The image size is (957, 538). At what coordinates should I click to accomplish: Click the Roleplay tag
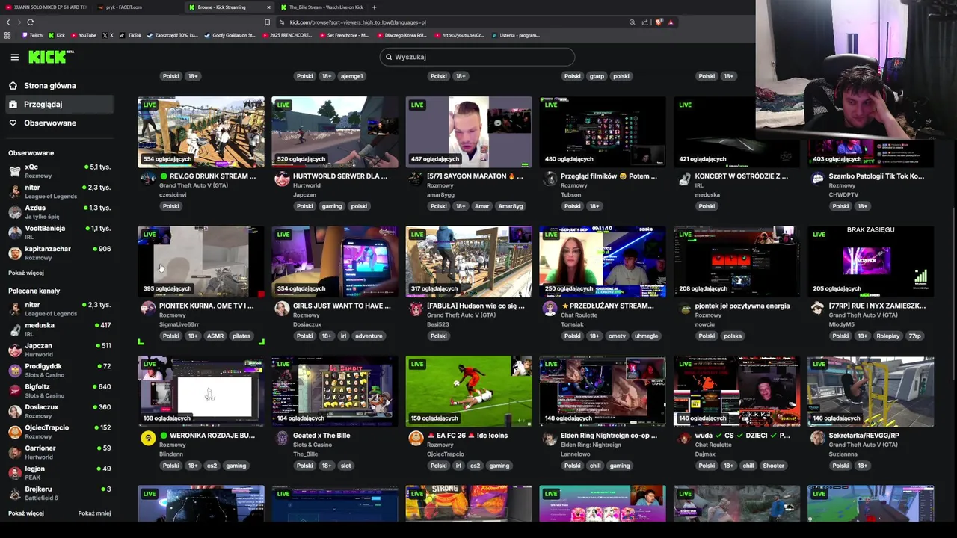pos(888,336)
